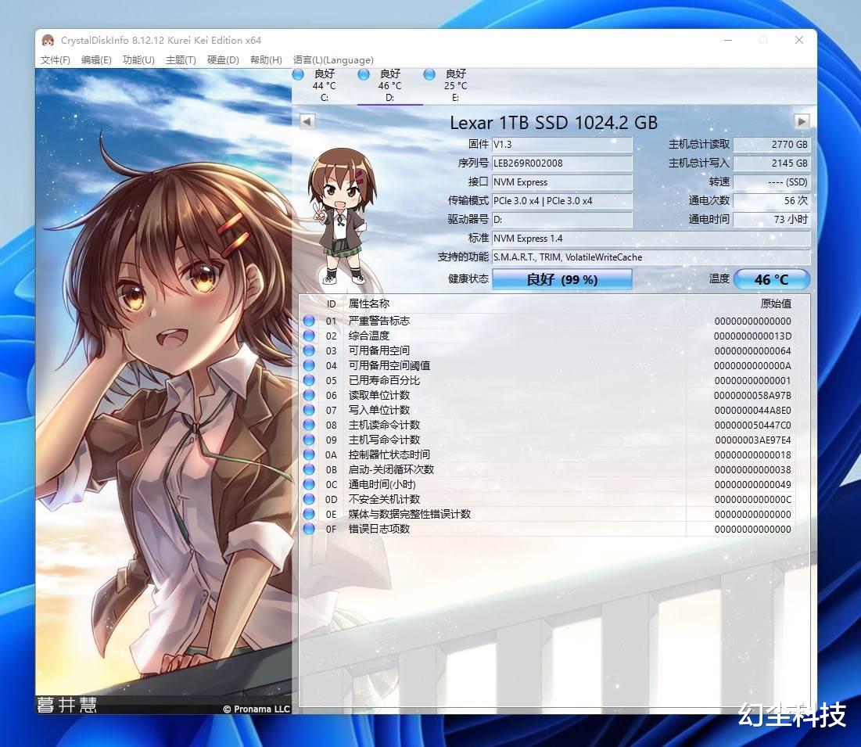The image size is (861, 747).
Task: Select the D: drive status indicator
Action: (364, 75)
